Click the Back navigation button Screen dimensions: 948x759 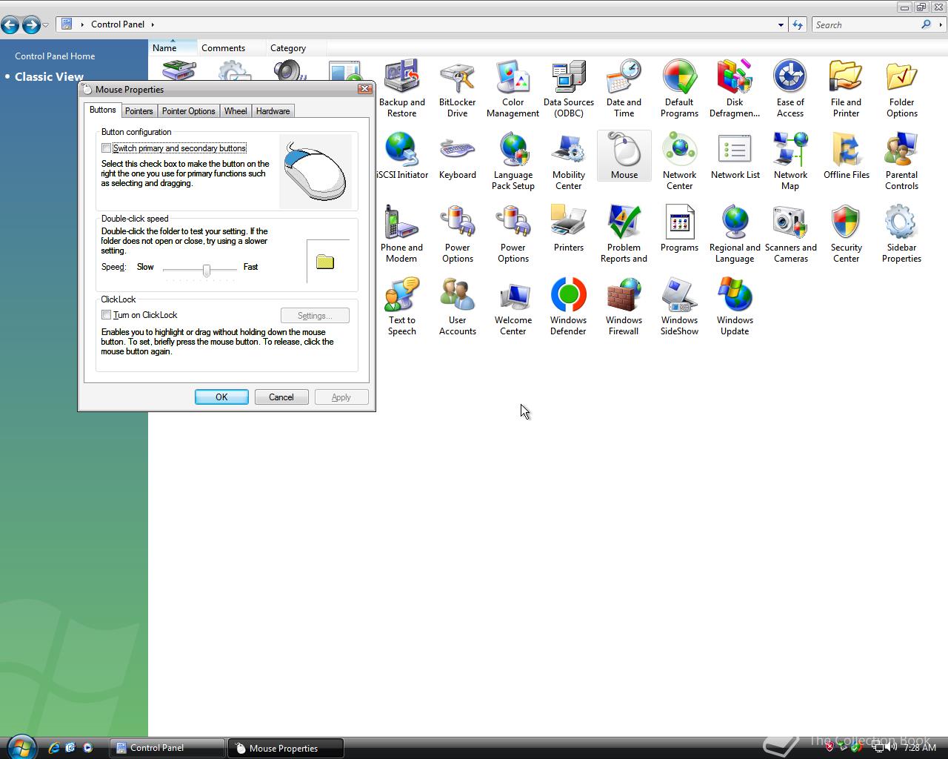[10, 25]
